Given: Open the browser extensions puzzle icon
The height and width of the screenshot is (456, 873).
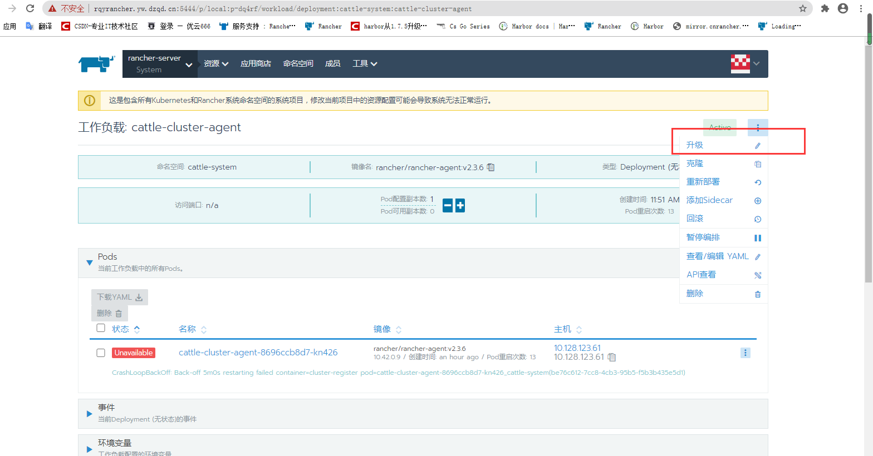Looking at the screenshot, I should (x=825, y=8).
